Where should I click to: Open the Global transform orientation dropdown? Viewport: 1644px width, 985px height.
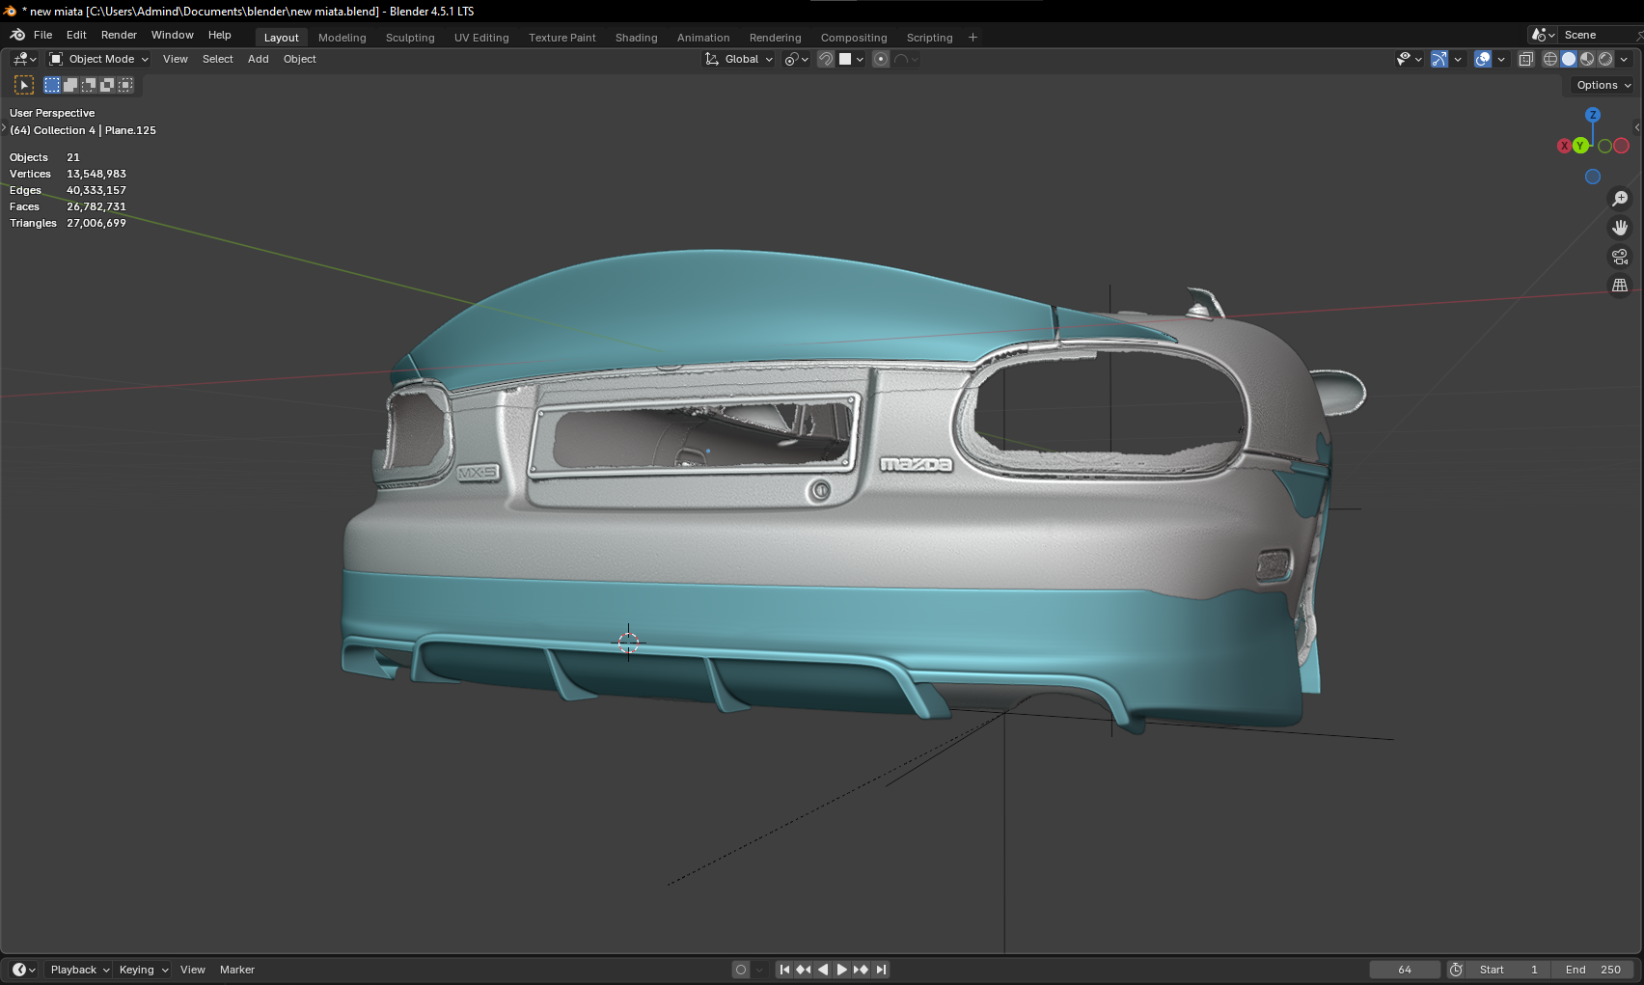[x=740, y=59]
